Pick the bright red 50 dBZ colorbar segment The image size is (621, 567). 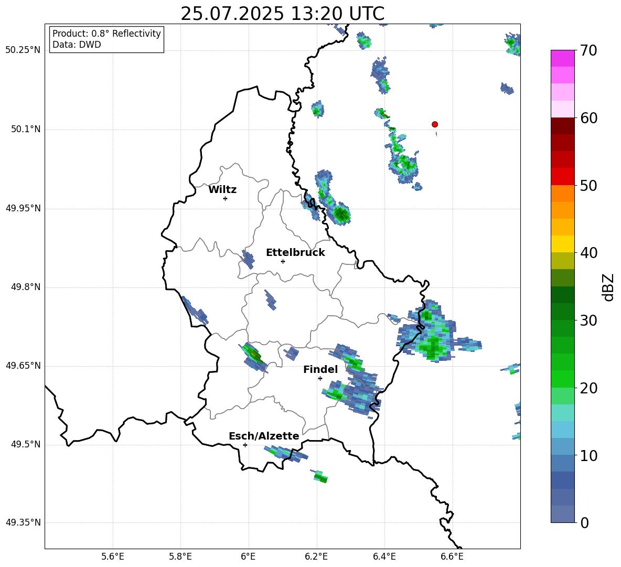tap(562, 177)
